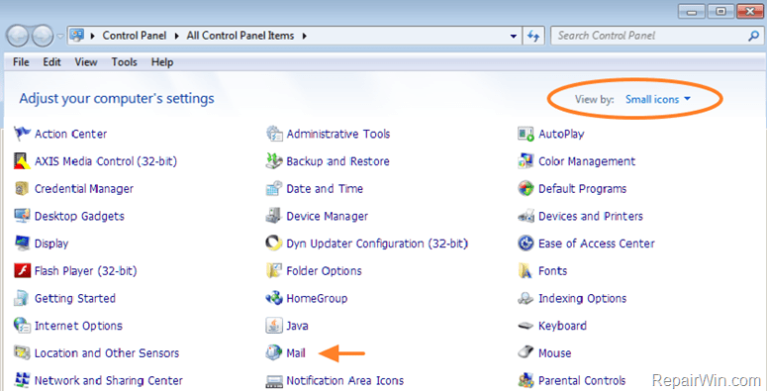
Task: Click the Backup and Restore icon
Action: pyautogui.click(x=274, y=161)
